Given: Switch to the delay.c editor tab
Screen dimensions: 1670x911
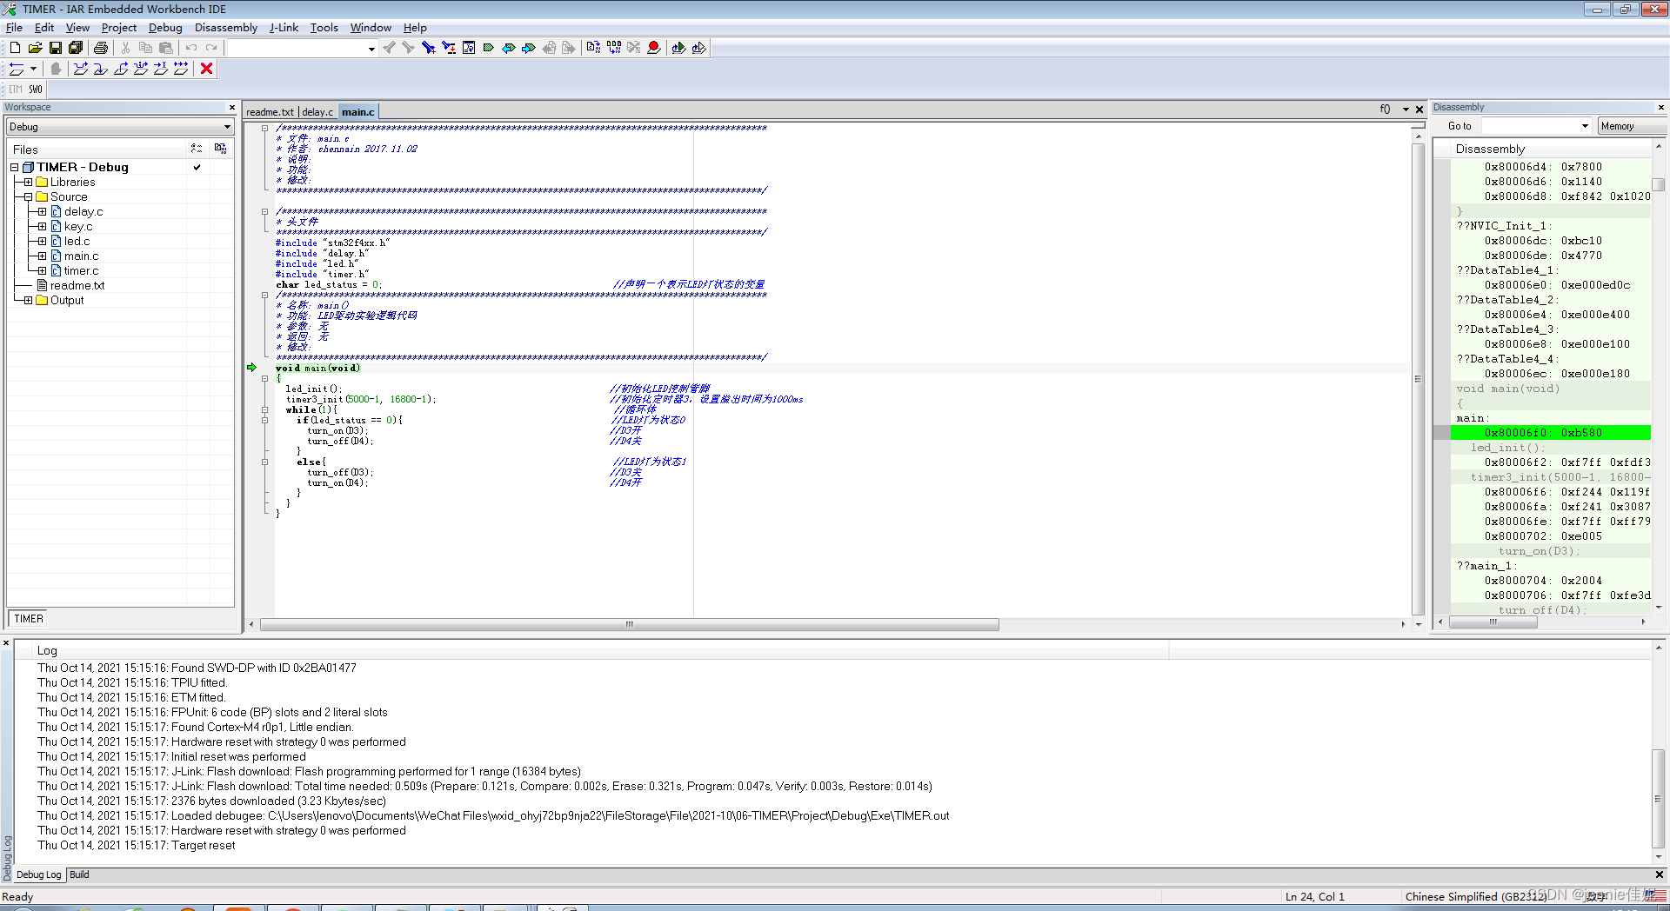Looking at the screenshot, I should (317, 112).
